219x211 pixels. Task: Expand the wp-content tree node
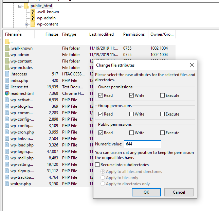pyautogui.click(x=26, y=24)
